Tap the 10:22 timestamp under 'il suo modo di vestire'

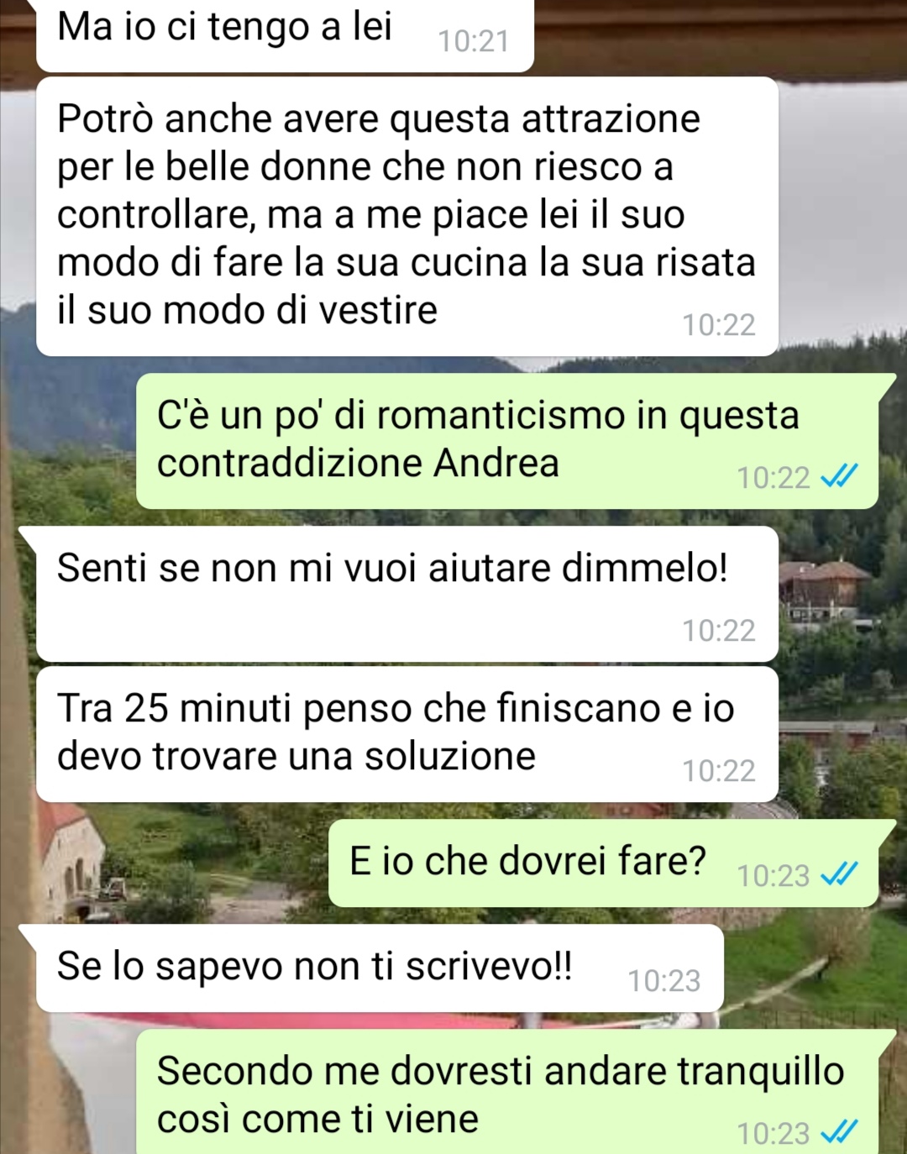719,324
